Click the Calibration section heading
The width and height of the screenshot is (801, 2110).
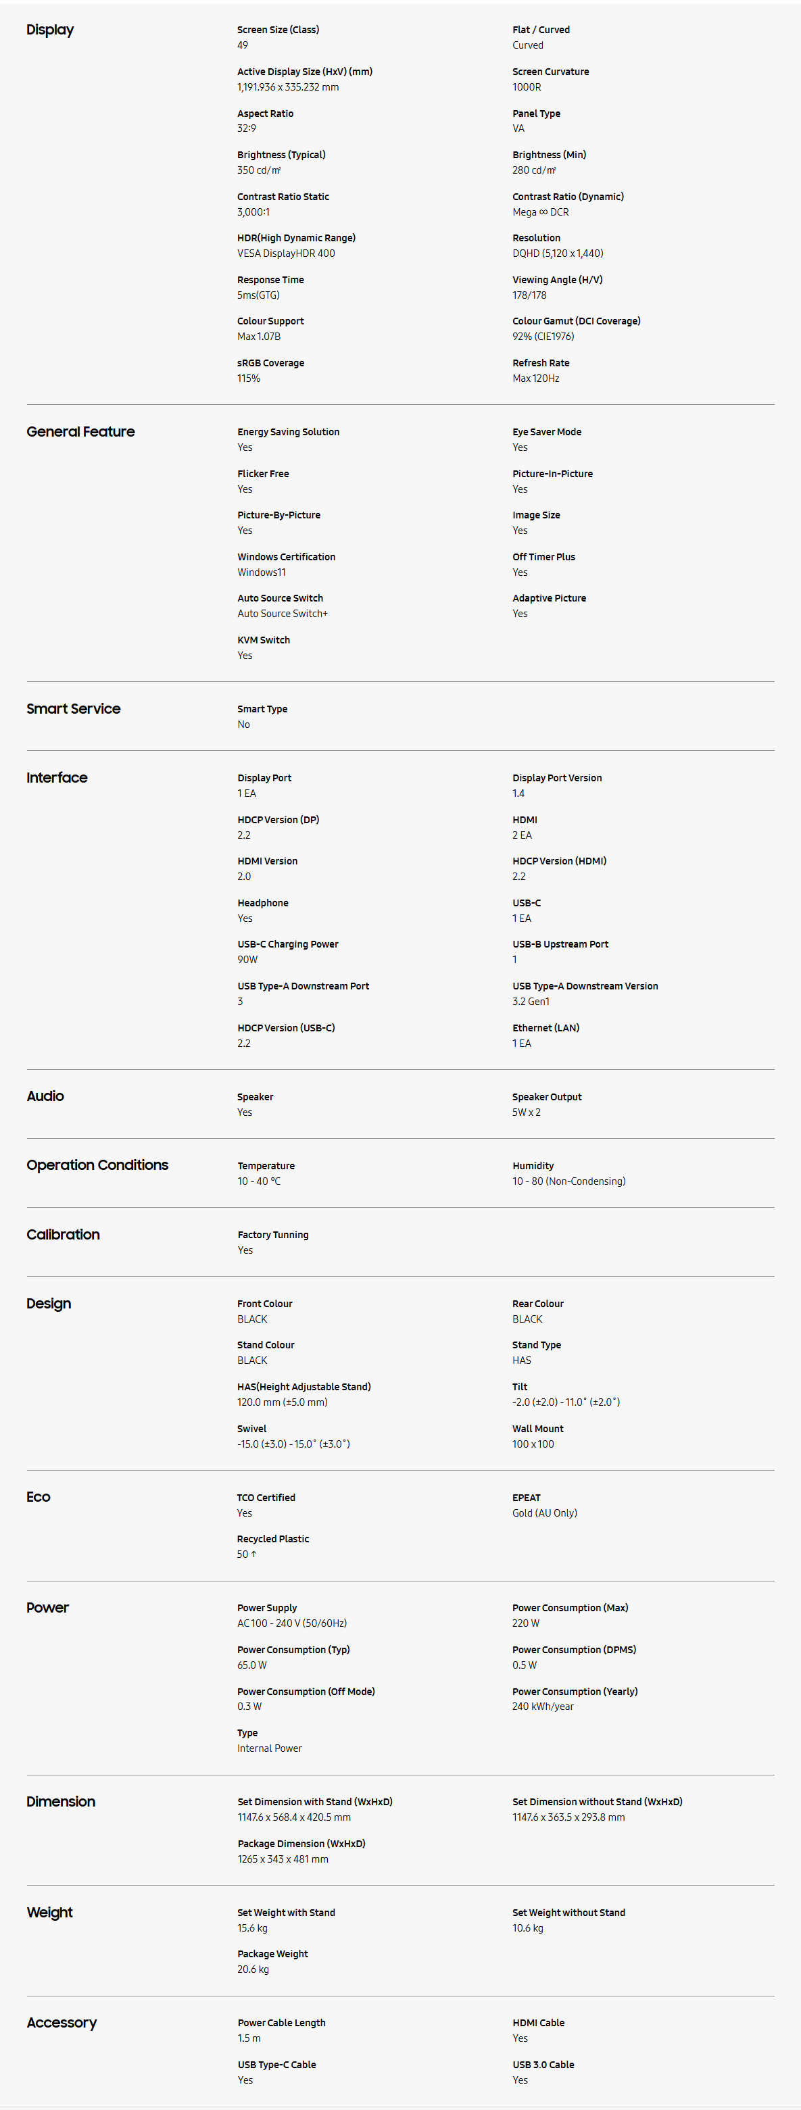pos(63,1234)
